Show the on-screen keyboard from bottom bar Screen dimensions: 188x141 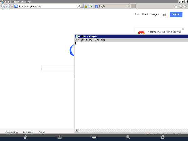click(x=60, y=137)
